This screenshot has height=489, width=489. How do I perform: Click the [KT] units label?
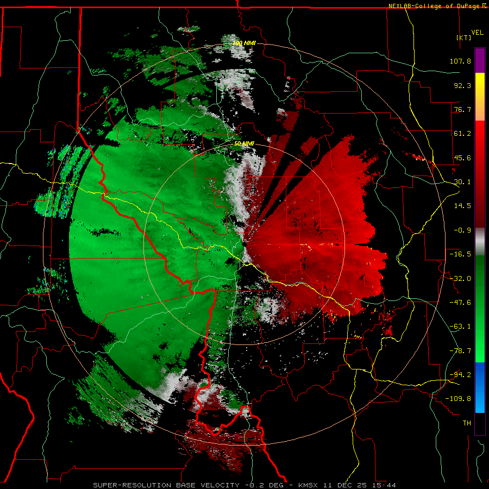click(x=464, y=37)
